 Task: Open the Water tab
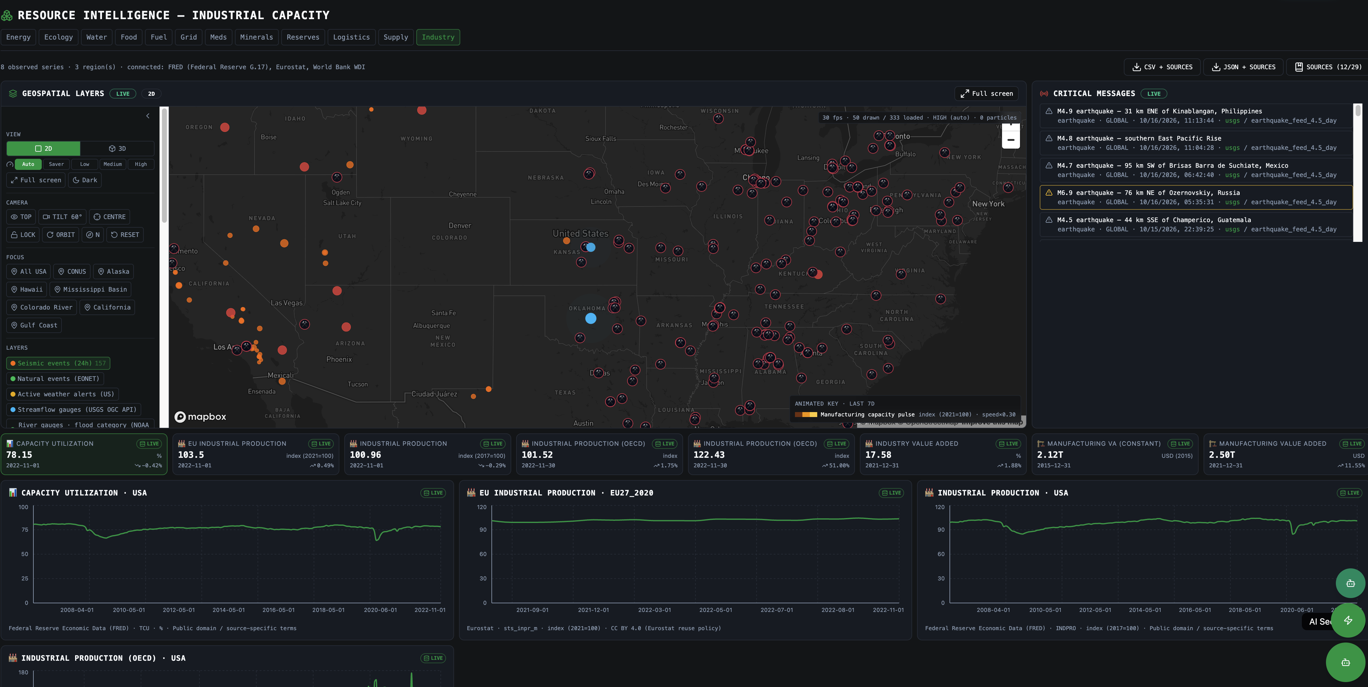pos(97,37)
